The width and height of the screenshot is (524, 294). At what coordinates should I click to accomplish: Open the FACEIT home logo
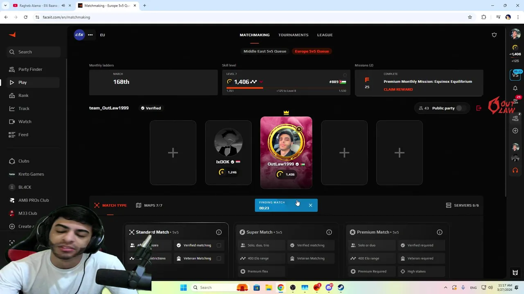coord(12,35)
